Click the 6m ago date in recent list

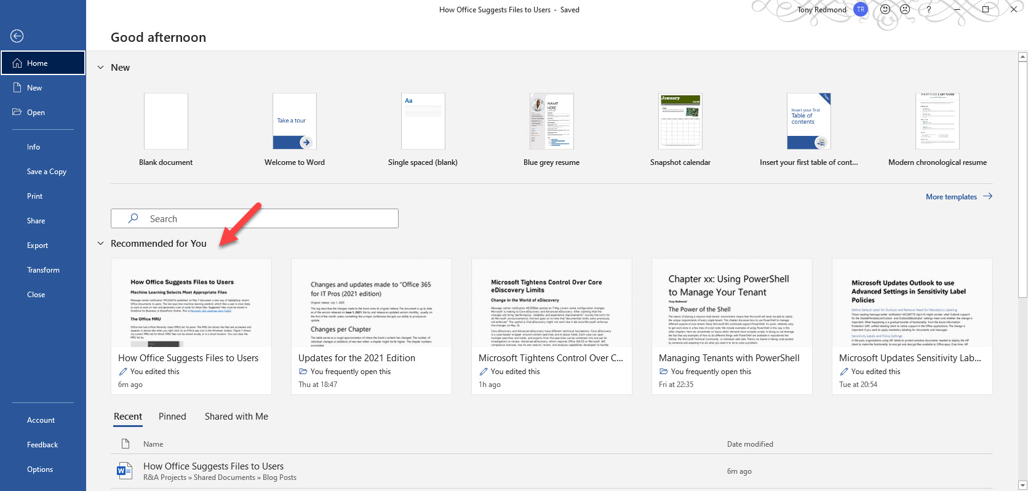(739, 471)
